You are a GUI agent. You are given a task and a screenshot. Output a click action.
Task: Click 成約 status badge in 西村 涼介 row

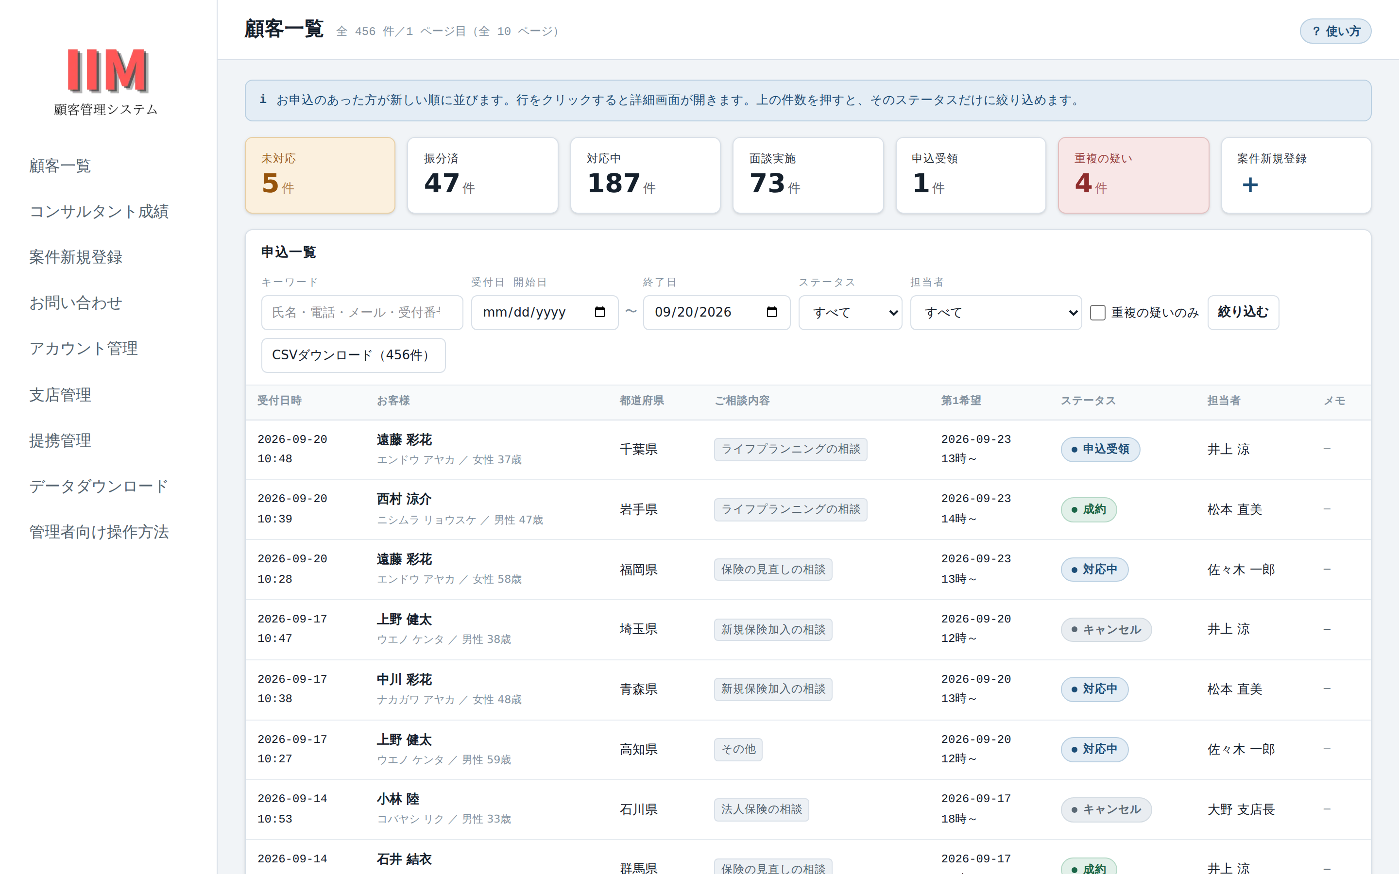1088,509
